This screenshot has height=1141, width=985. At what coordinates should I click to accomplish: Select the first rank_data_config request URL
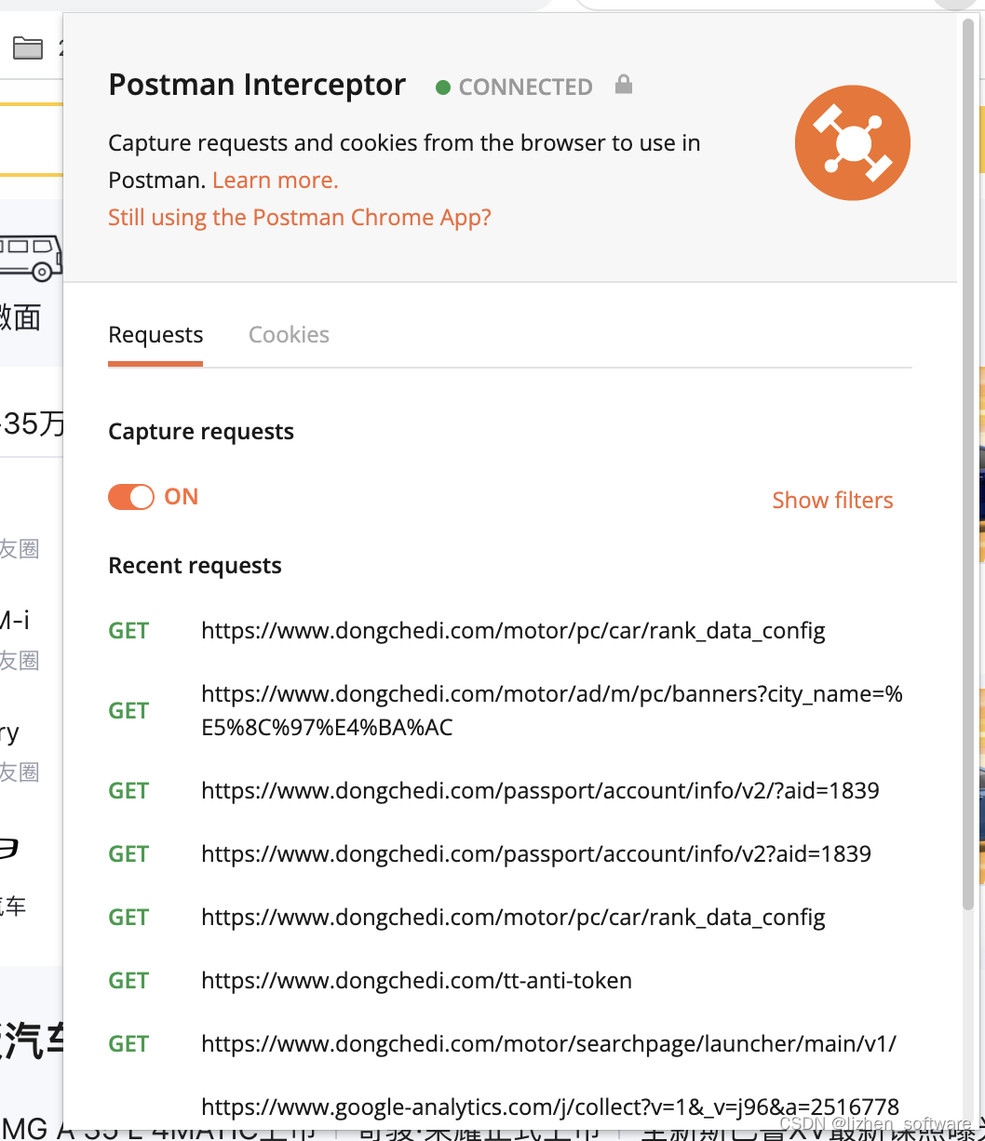tap(513, 631)
